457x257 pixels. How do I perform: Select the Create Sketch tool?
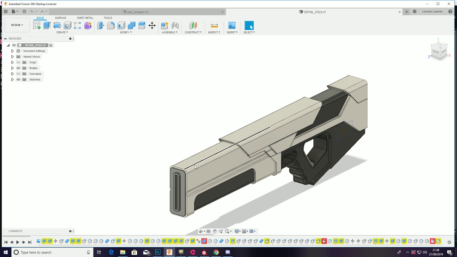pyautogui.click(x=37, y=25)
